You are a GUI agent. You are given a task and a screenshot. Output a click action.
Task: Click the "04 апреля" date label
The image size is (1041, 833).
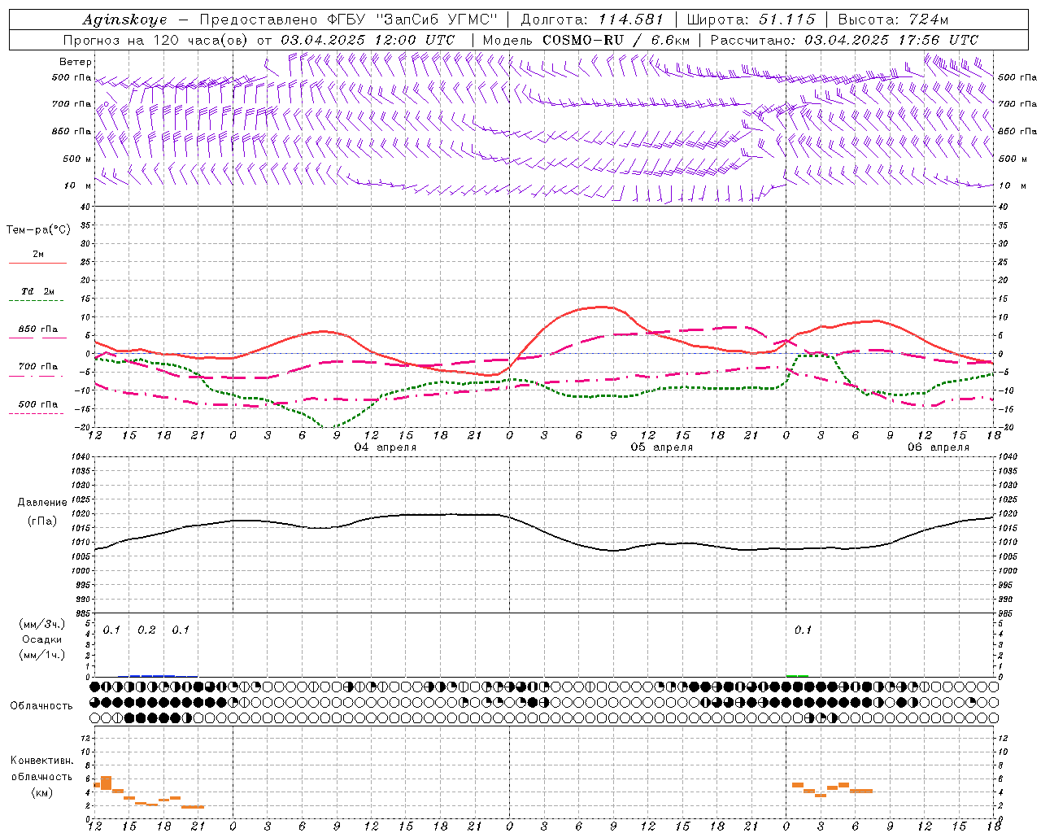(385, 447)
